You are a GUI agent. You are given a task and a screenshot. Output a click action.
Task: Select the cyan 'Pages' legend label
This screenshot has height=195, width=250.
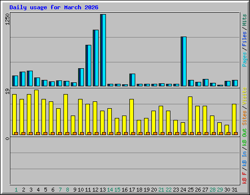[x=245, y=59]
